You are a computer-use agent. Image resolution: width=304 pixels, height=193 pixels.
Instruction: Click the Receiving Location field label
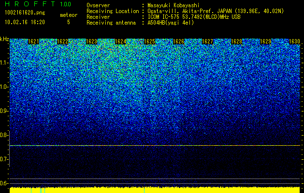click(x=113, y=11)
